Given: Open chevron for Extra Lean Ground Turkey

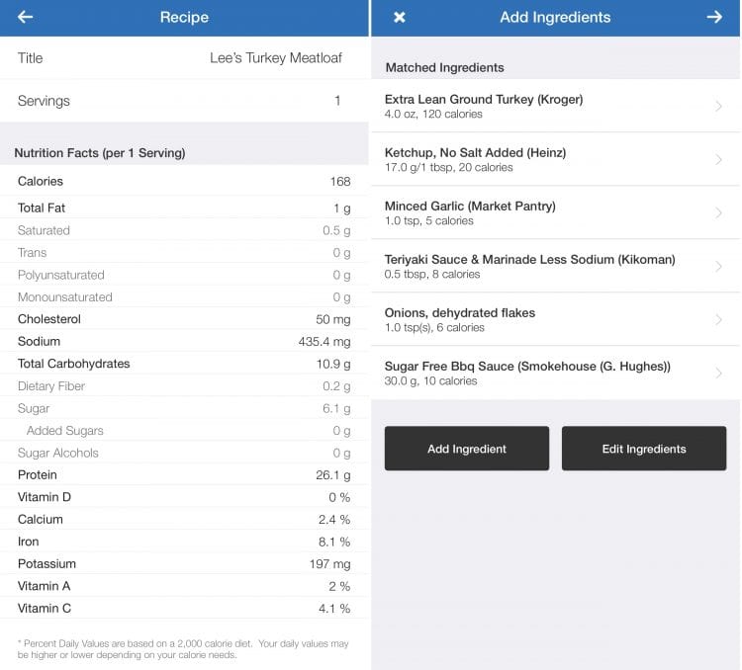Looking at the screenshot, I should click(x=718, y=106).
